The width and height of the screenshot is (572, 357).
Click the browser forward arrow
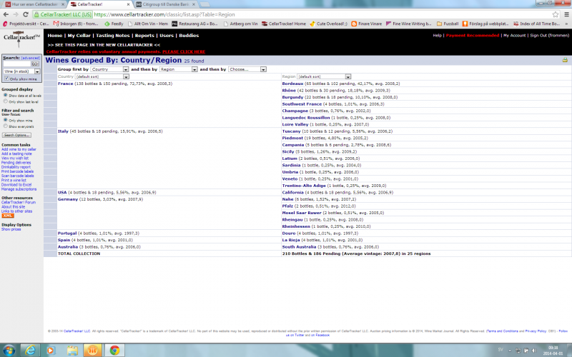pyautogui.click(x=16, y=14)
